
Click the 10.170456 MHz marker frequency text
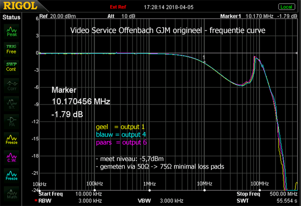pyautogui.click(x=81, y=101)
